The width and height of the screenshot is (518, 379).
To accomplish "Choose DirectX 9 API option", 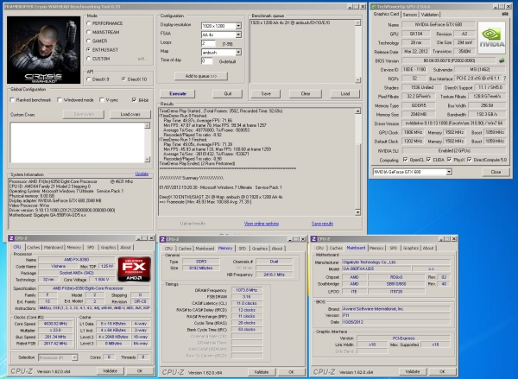I will 89,79.
